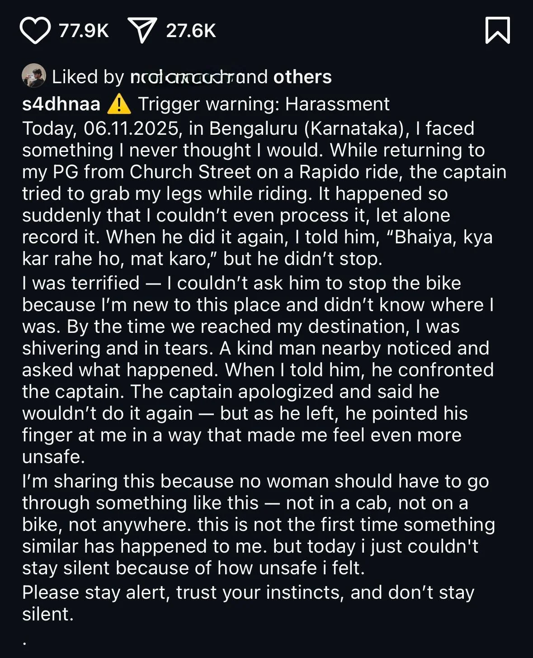Tap the paper plane share icon
The image size is (533, 658).
142,31
